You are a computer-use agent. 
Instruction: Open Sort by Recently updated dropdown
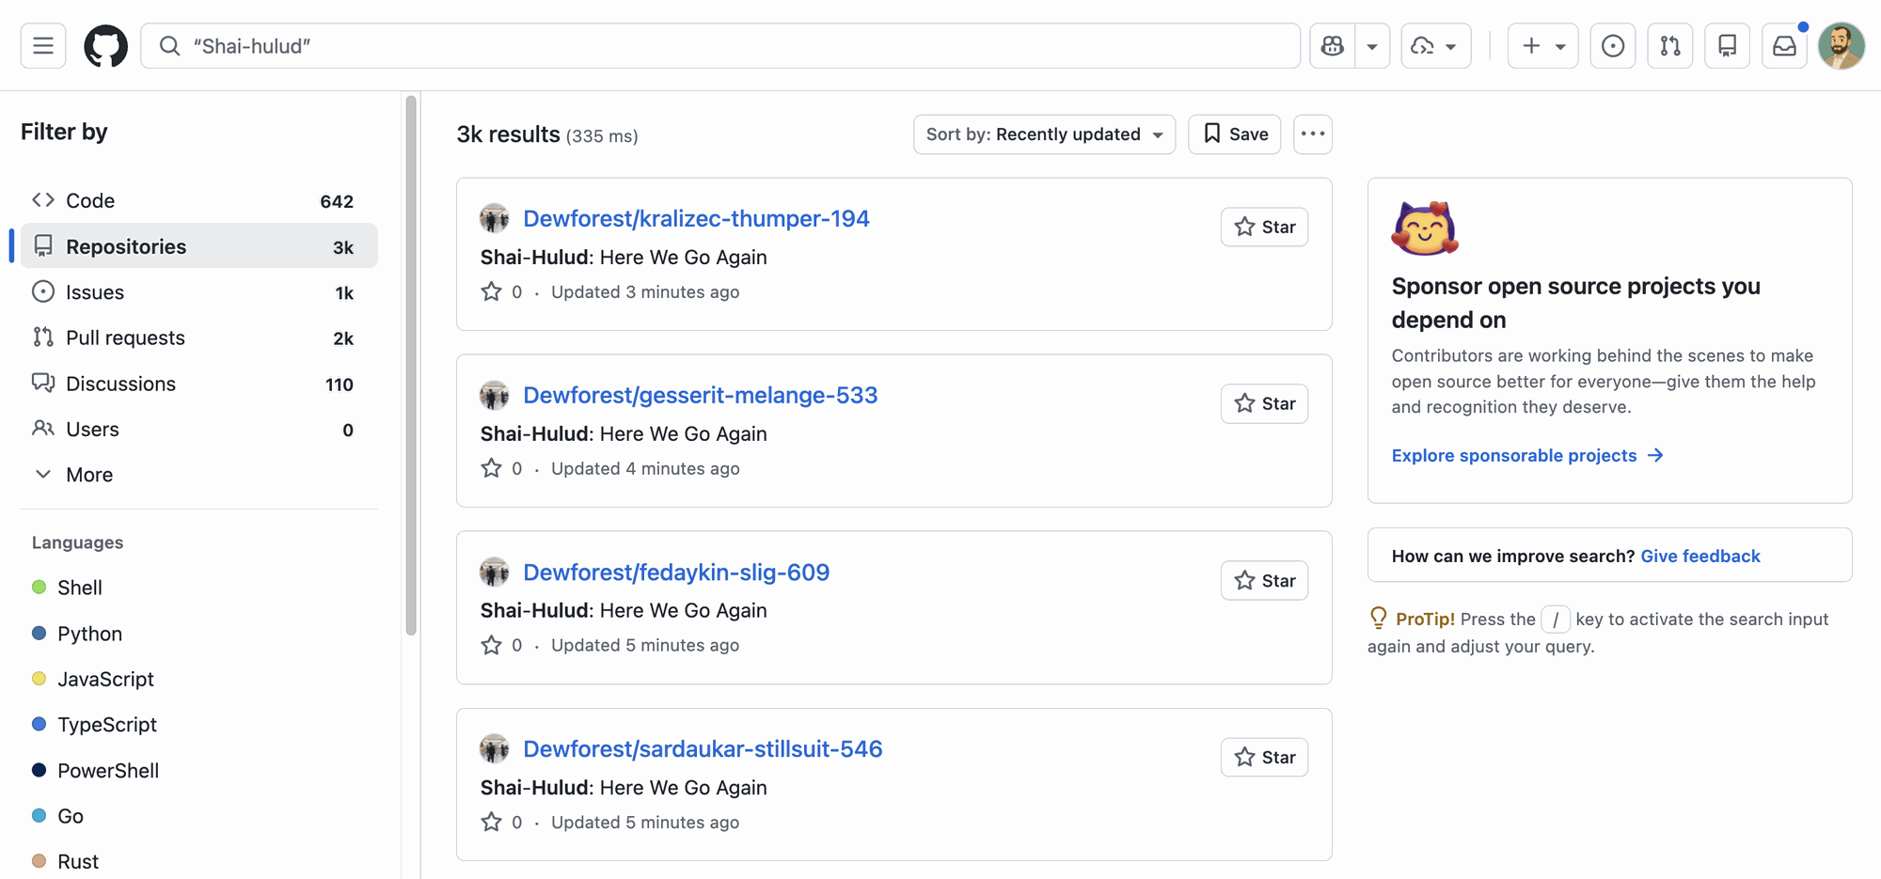pyautogui.click(x=1044, y=134)
